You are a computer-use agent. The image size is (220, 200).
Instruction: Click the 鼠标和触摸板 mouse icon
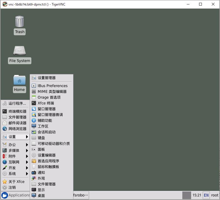point(34,167)
